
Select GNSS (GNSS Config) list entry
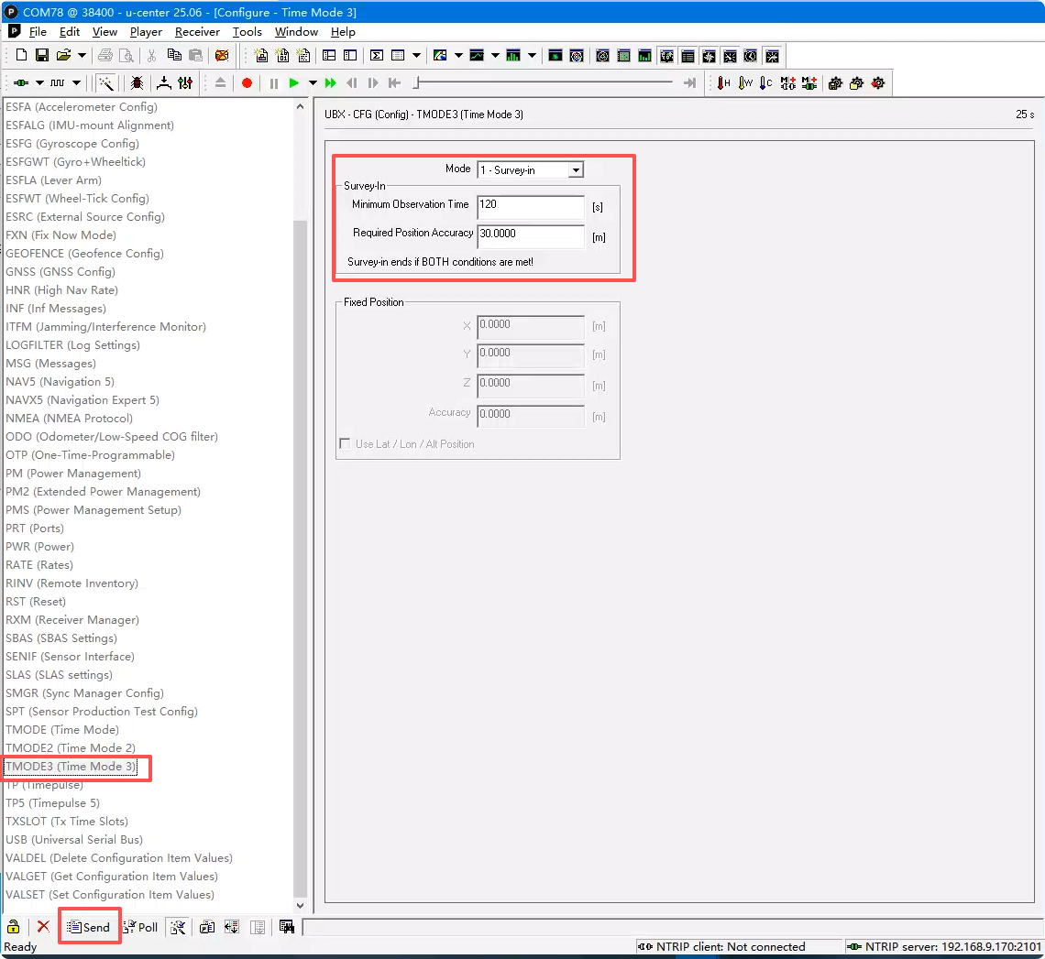[x=60, y=272]
